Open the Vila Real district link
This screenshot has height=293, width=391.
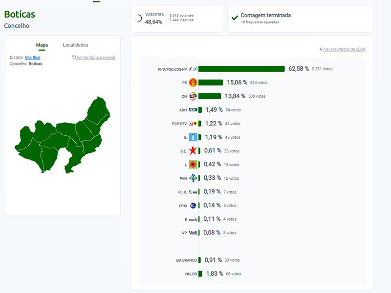tap(32, 57)
